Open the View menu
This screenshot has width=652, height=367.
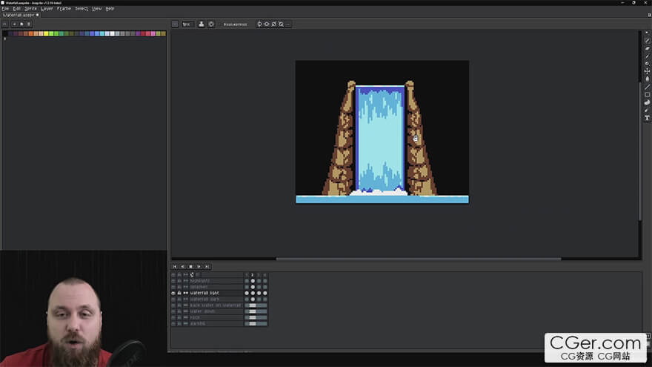coord(96,8)
